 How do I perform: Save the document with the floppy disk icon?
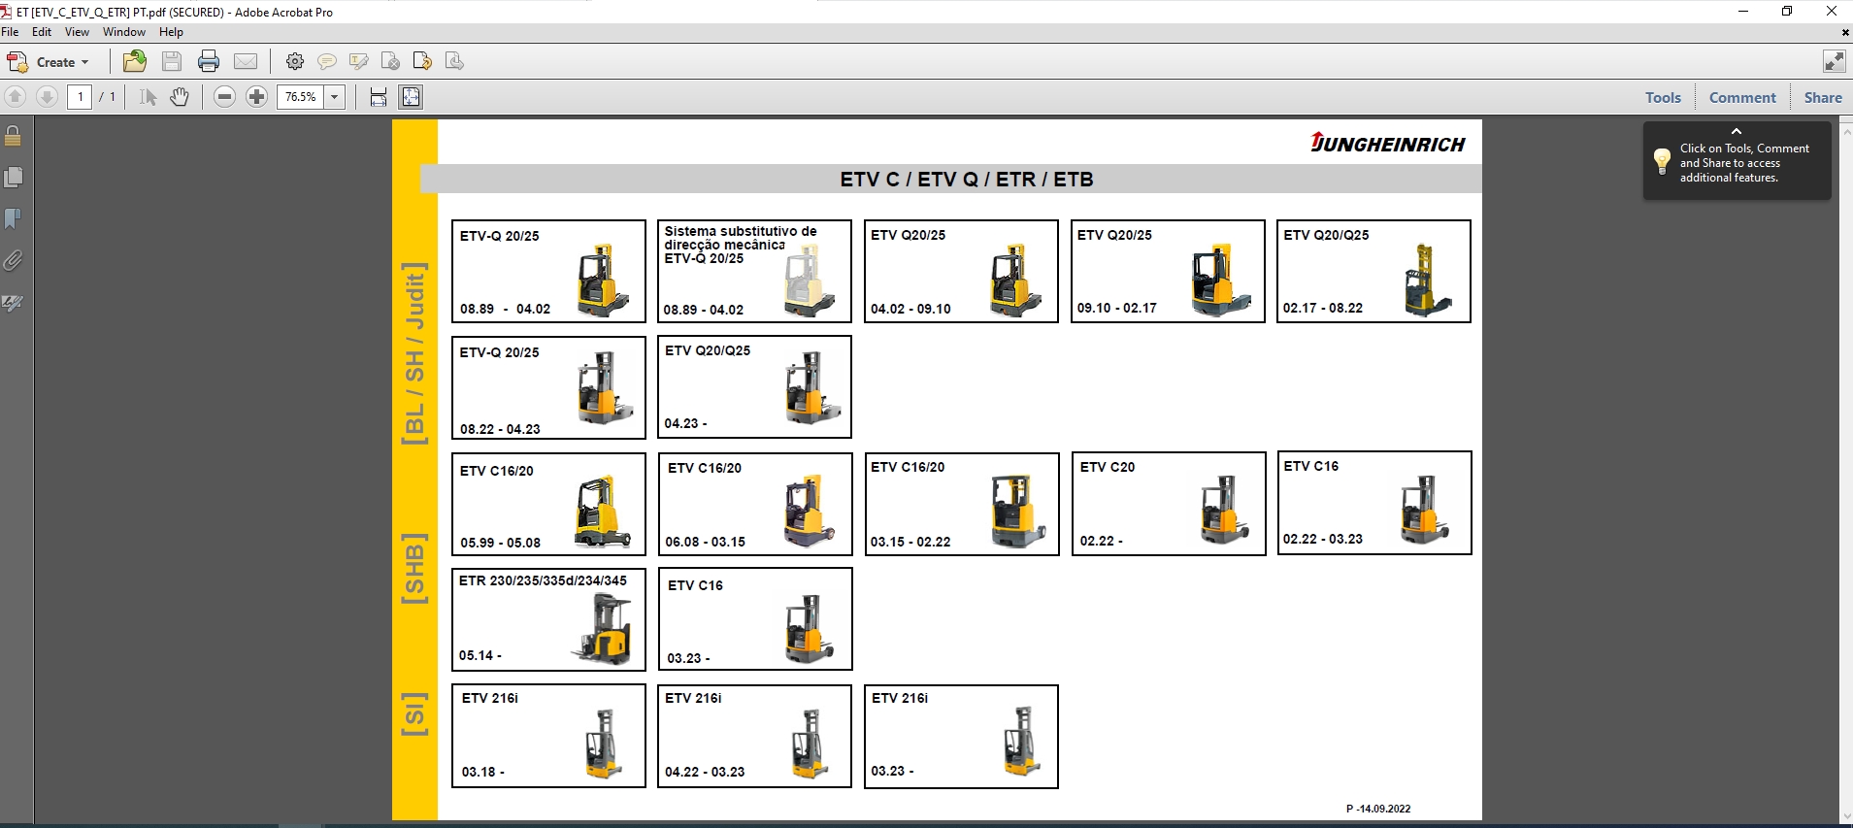click(172, 62)
